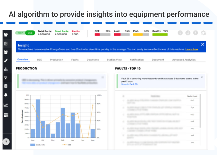Viewport: 217px width, 155px height.
Task: Click the Feb bar in production chart
Action: [63, 123]
